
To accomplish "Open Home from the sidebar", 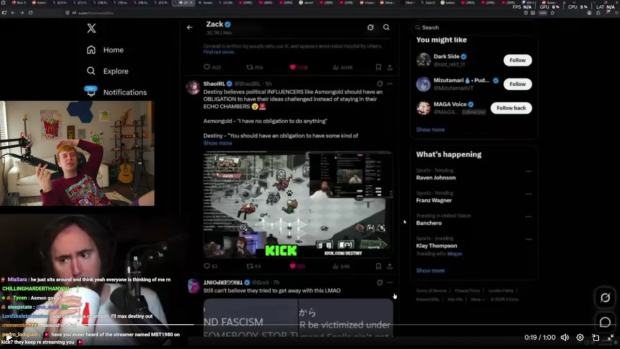I will click(x=105, y=50).
